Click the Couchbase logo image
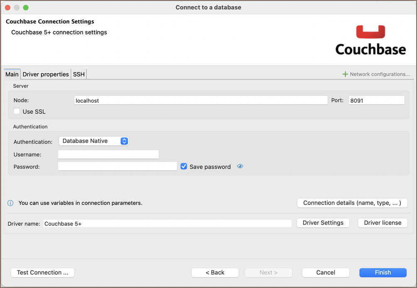 coord(370,40)
